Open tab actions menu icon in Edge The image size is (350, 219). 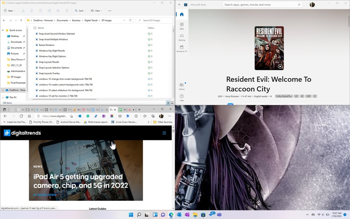point(4,110)
